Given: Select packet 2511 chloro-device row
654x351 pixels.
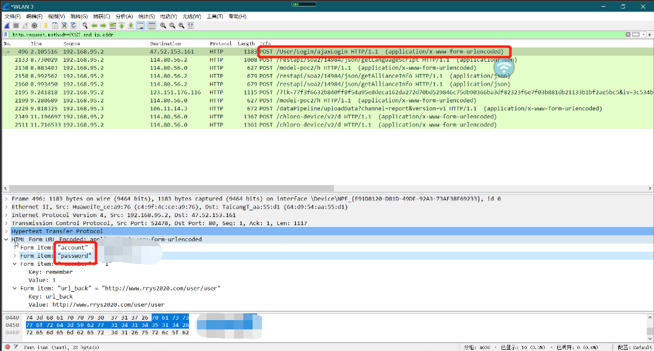Looking at the screenshot, I should pyautogui.click(x=327, y=125).
